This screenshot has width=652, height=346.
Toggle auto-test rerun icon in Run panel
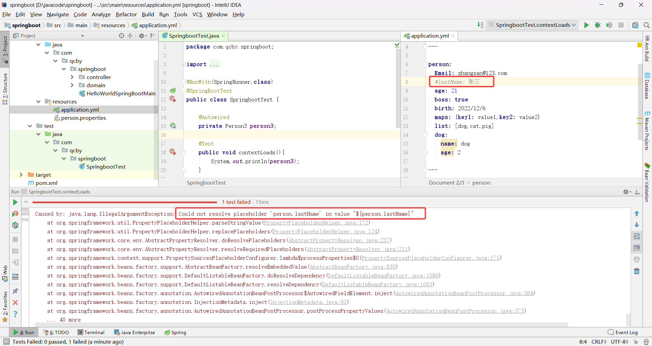pyautogui.click(x=15, y=225)
